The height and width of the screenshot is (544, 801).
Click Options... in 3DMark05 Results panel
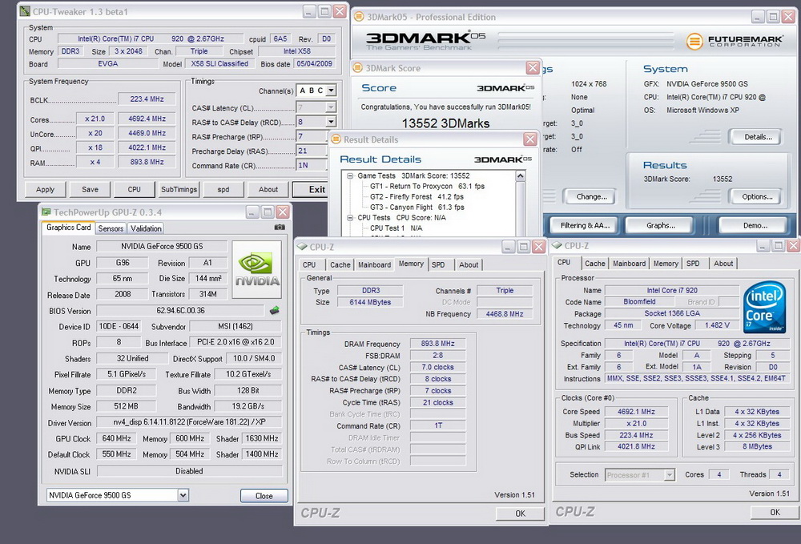pyautogui.click(x=757, y=196)
